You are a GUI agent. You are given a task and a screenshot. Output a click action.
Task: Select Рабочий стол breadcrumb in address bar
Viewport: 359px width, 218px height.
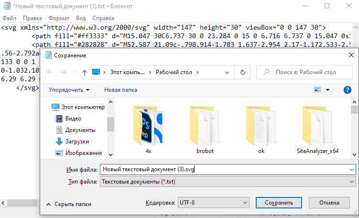174,72
